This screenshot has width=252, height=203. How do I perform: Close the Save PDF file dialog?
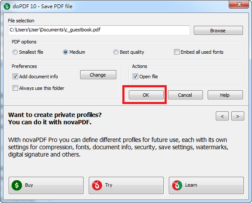pos(239,4)
